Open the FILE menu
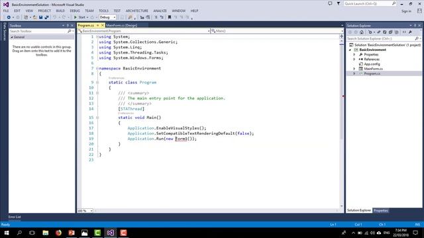The height and width of the screenshot is (238, 424). 6,11
